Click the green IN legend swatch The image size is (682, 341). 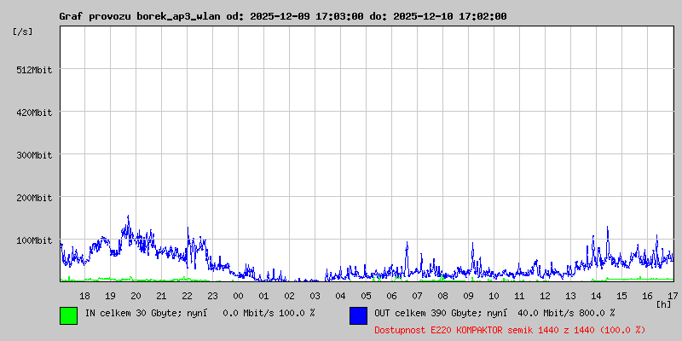68,315
